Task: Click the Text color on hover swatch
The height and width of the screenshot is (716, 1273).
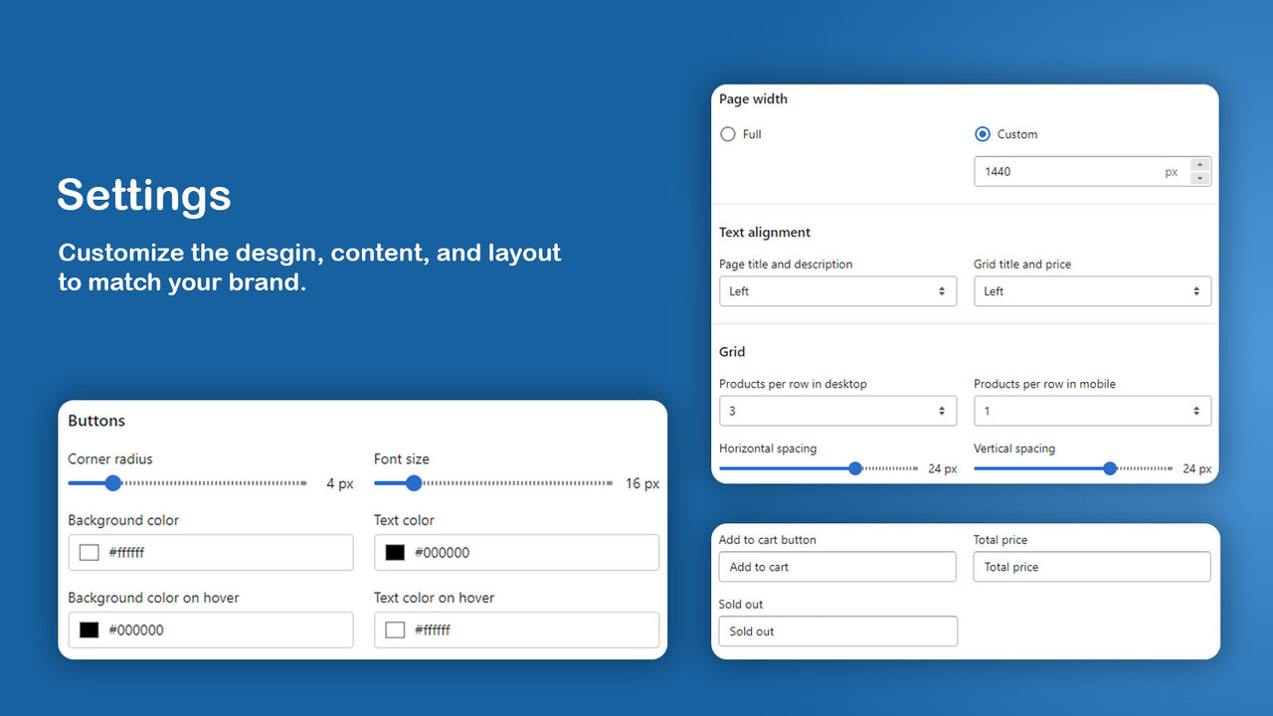Action: [x=394, y=629]
